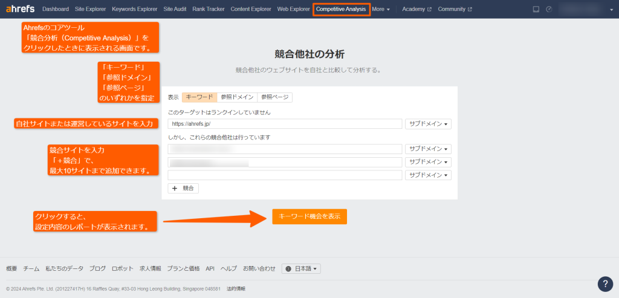Open サブドメイン dropdown for second competitor
This screenshot has width=619, height=298.
pyautogui.click(x=429, y=162)
